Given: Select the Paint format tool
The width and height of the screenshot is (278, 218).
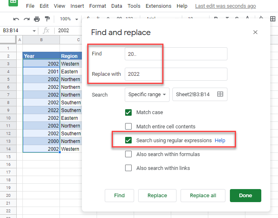Looking at the screenshot, I should tap(47, 19).
